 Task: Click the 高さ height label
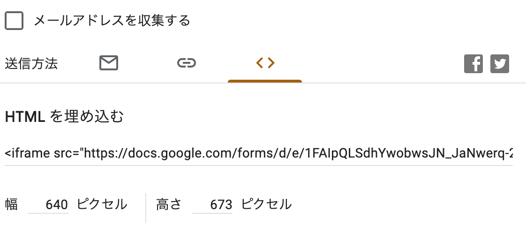point(169,204)
